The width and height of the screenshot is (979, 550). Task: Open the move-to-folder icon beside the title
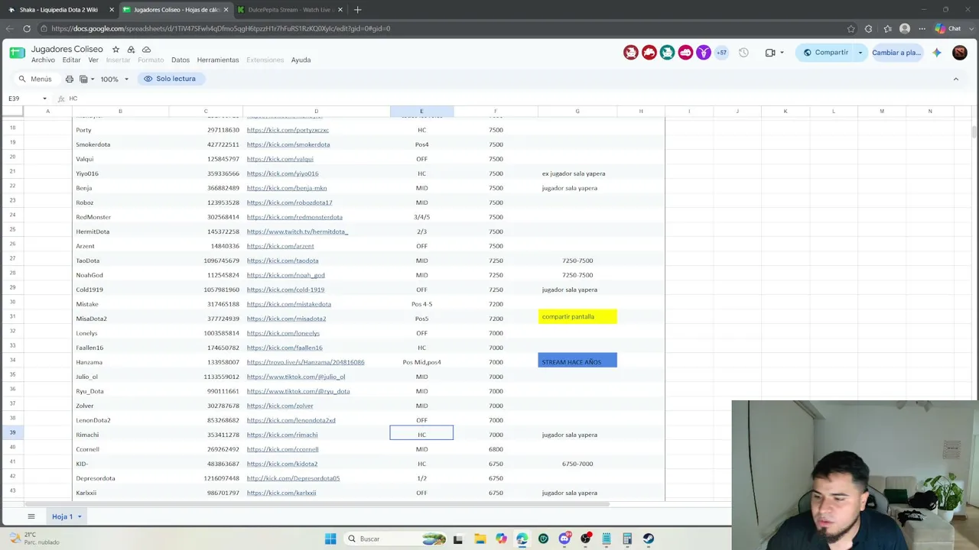pos(131,50)
